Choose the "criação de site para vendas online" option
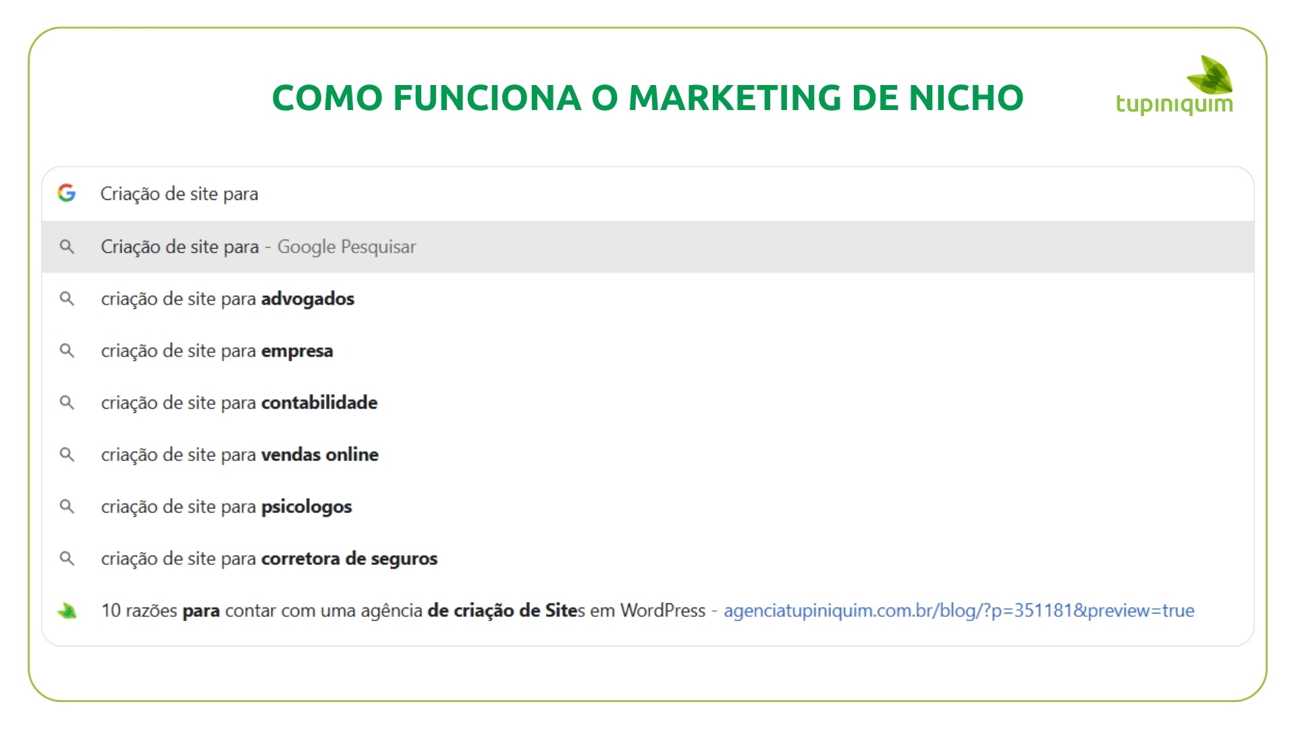Image resolution: width=1296 pixels, height=729 pixels. [x=240, y=454]
